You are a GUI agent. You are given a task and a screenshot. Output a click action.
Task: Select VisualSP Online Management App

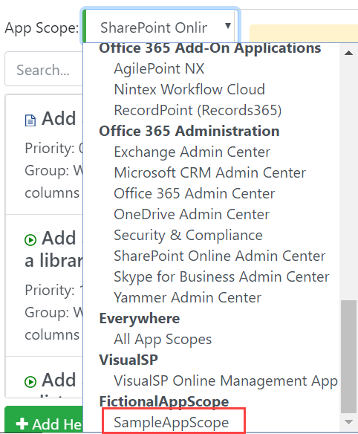point(226,380)
